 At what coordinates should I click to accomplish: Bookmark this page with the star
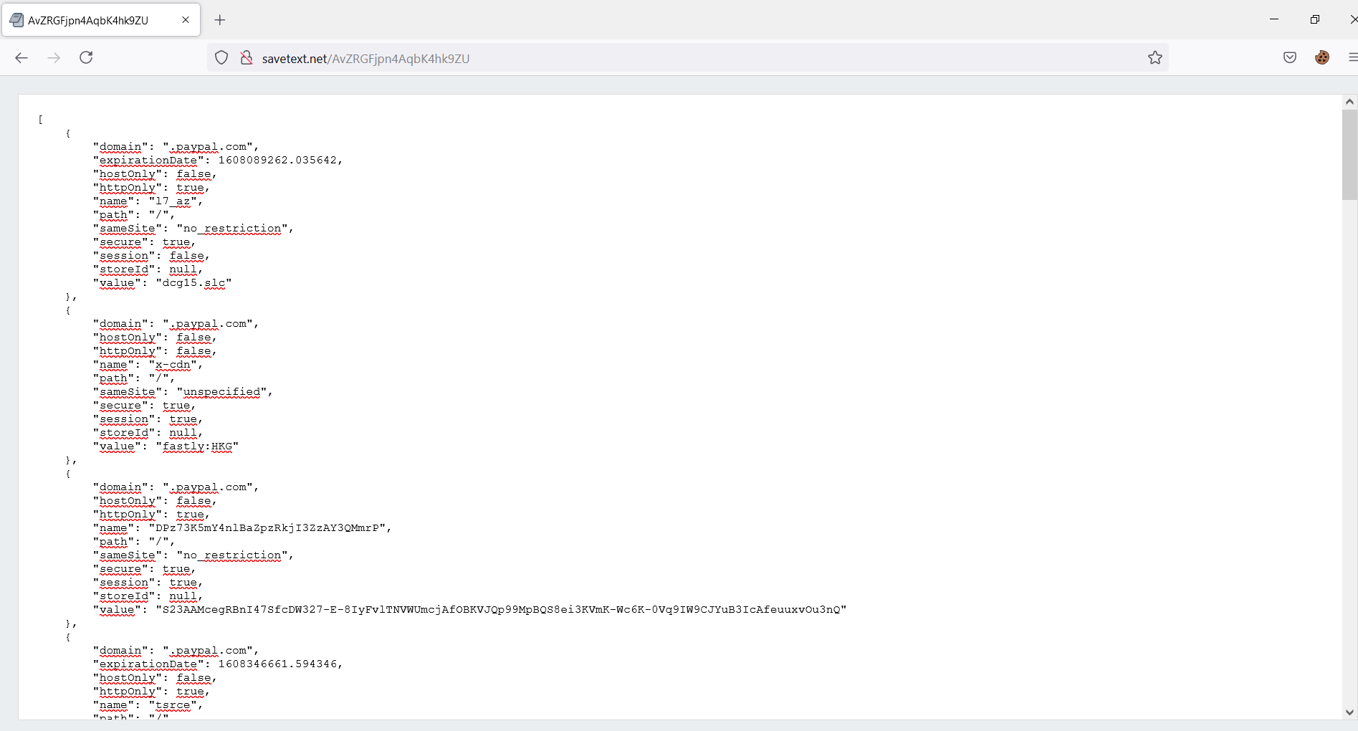pyautogui.click(x=1154, y=58)
